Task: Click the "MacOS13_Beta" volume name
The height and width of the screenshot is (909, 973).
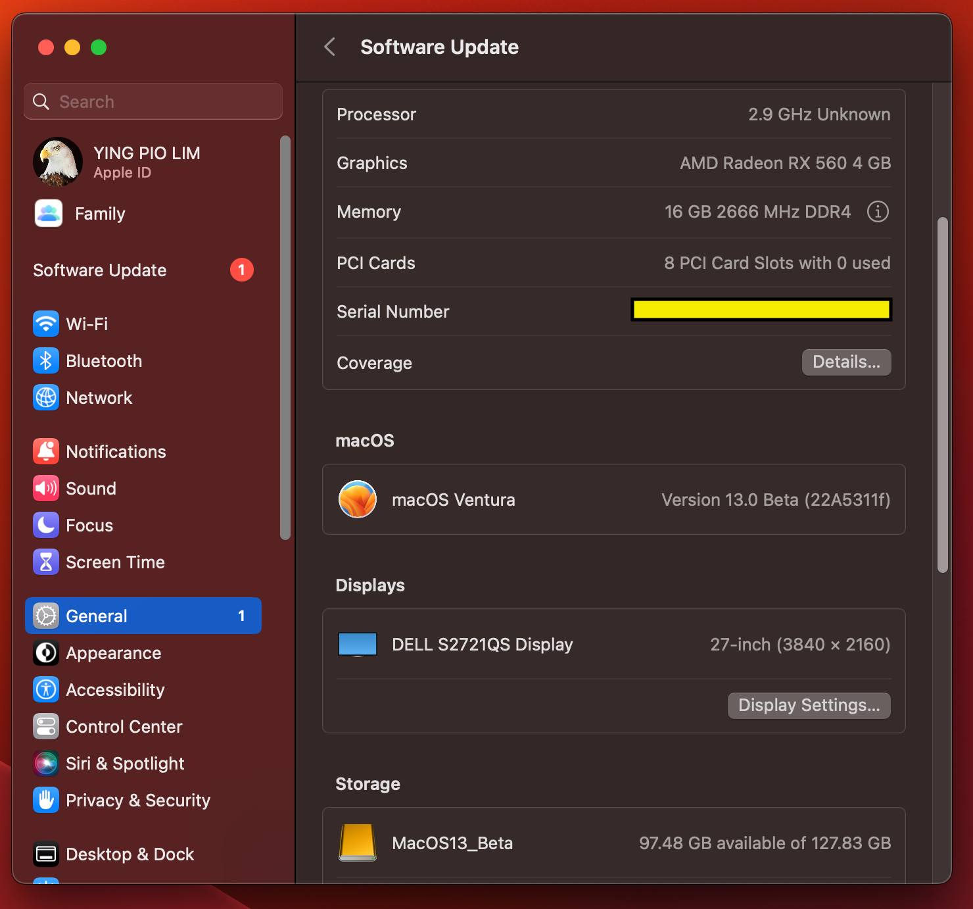Action: [x=452, y=843]
